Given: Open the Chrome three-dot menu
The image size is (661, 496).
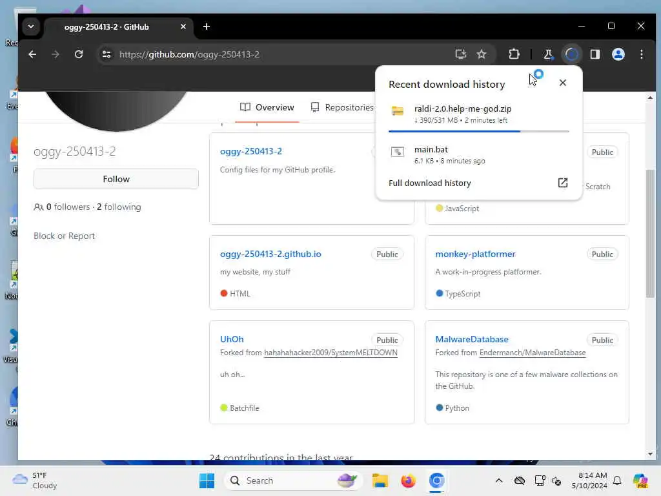Looking at the screenshot, I should point(641,54).
